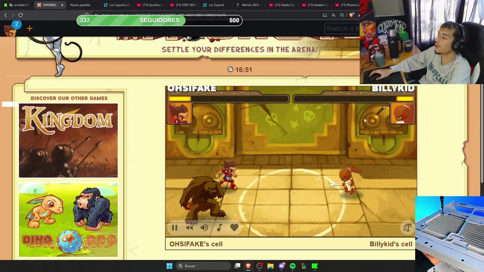Open the Kingdom game banner
Image resolution: width=484 pixels, height=272 pixels.
click(68, 141)
